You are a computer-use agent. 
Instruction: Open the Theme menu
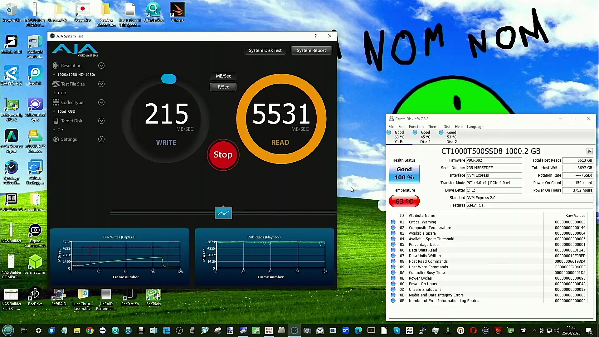[434, 127]
